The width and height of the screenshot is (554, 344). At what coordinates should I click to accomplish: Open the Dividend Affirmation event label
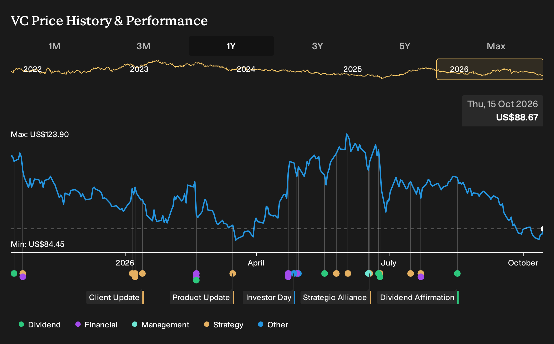tap(418, 297)
